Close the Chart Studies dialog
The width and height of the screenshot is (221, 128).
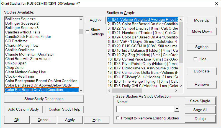click(216, 3)
